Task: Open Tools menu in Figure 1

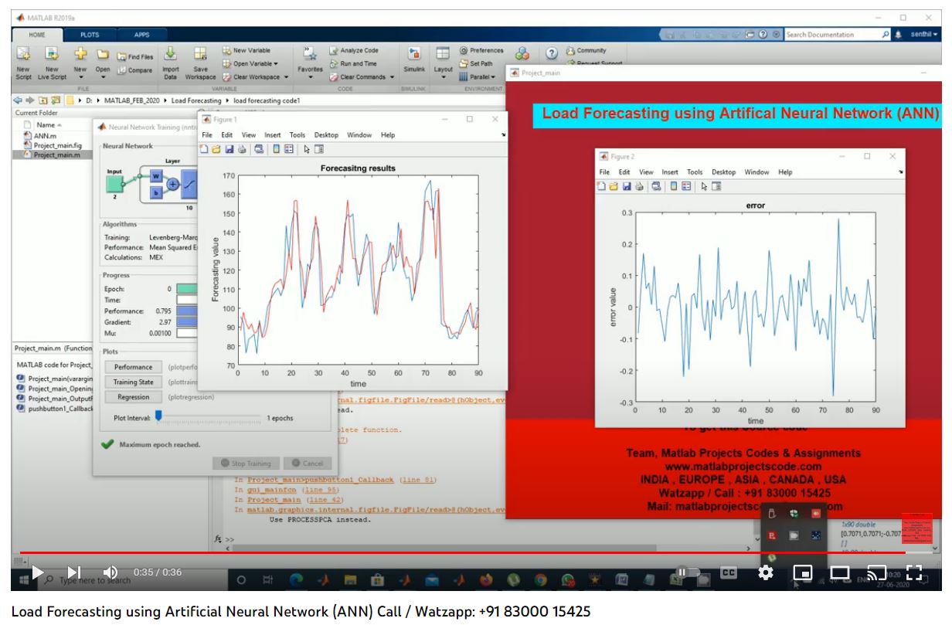Action: coord(297,134)
